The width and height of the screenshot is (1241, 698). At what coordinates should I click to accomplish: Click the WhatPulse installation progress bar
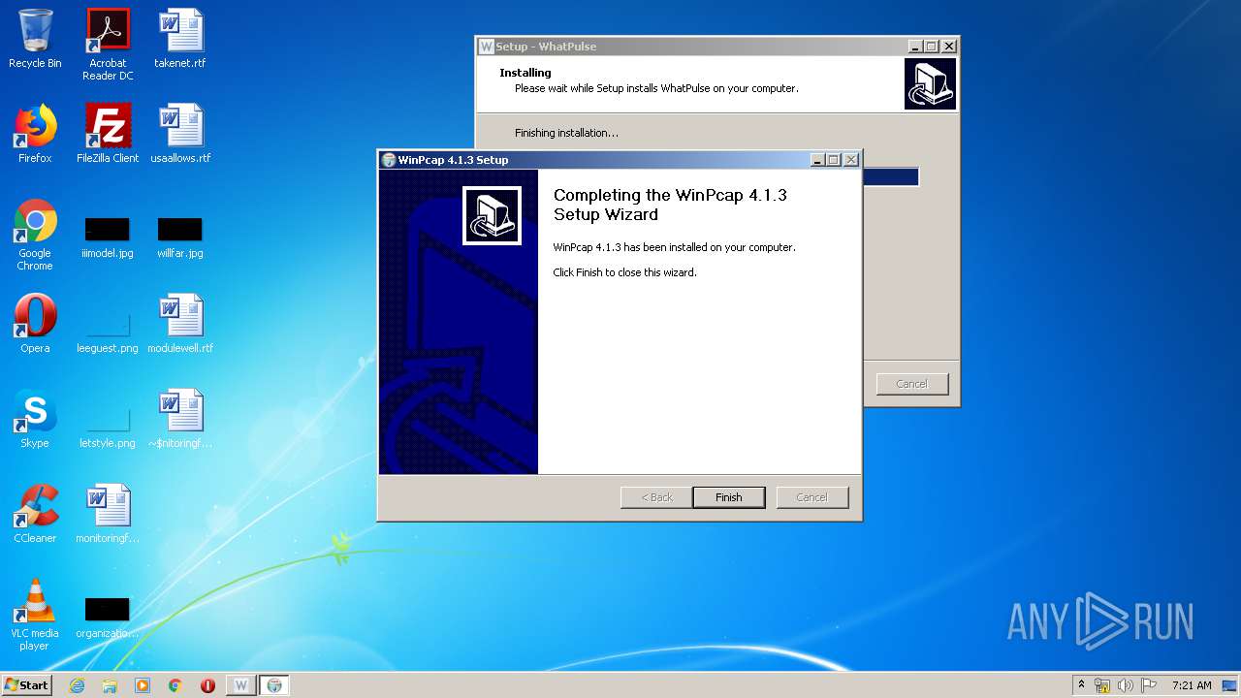pyautogui.click(x=890, y=177)
